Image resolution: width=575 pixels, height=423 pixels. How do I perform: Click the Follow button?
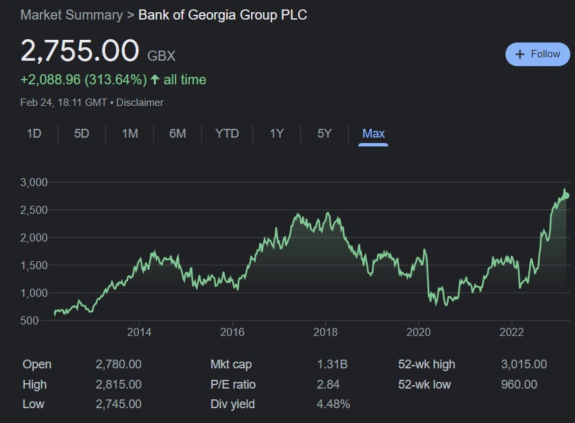click(538, 54)
